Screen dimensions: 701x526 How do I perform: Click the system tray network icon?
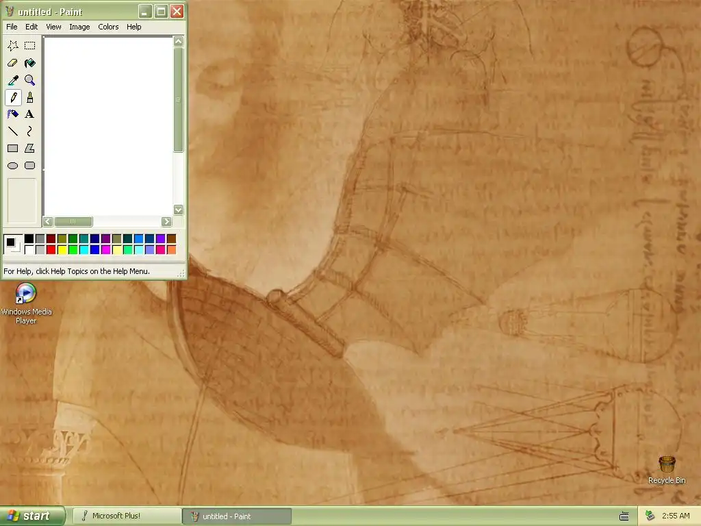[x=650, y=516]
